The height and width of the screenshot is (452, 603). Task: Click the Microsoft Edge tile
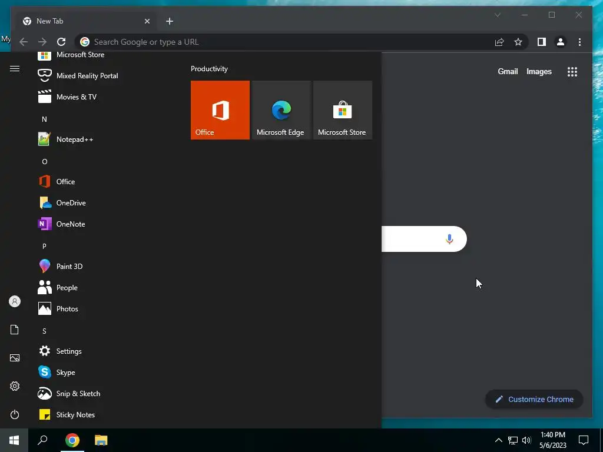(281, 110)
